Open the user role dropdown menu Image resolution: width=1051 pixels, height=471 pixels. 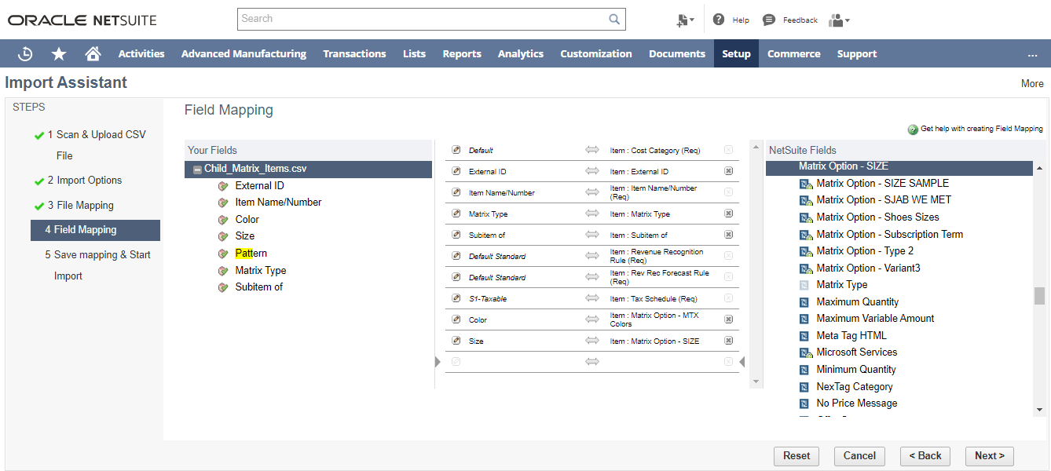[839, 20]
